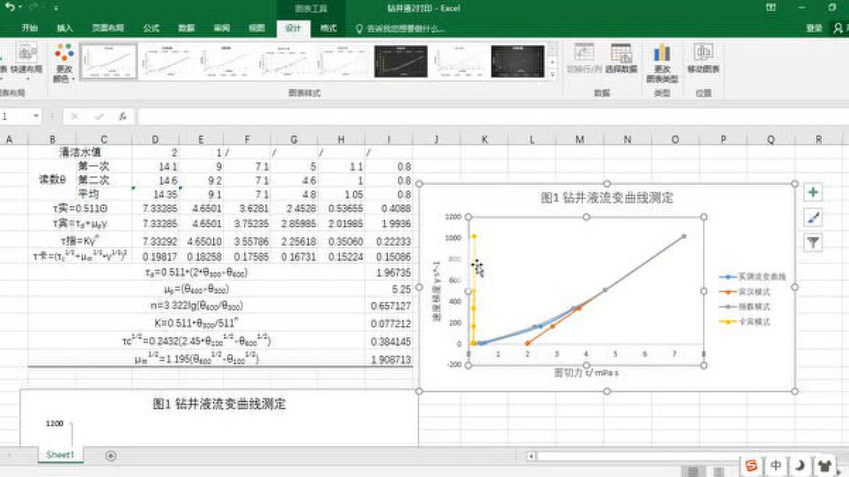Select column D header
This screenshot has height=477, width=849.
point(155,139)
